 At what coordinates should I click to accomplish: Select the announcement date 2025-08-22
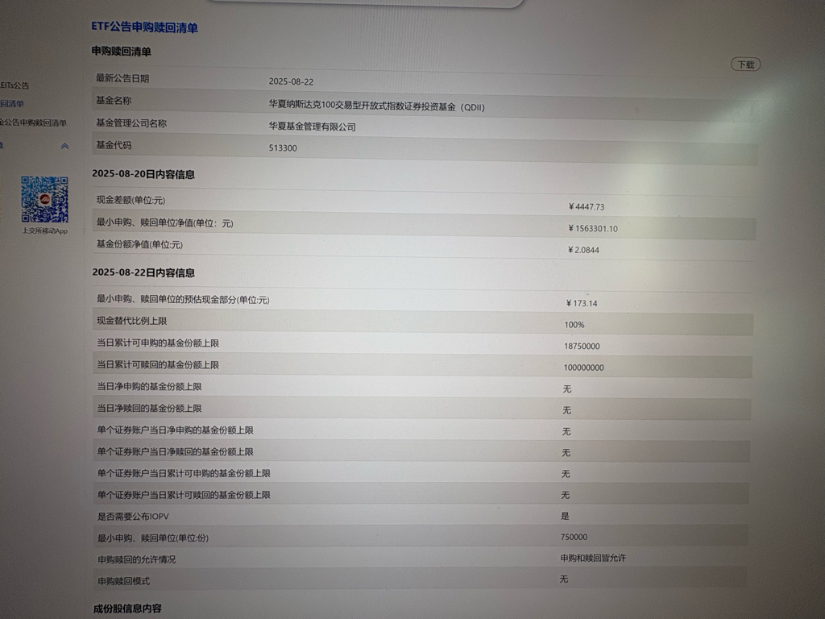[291, 81]
